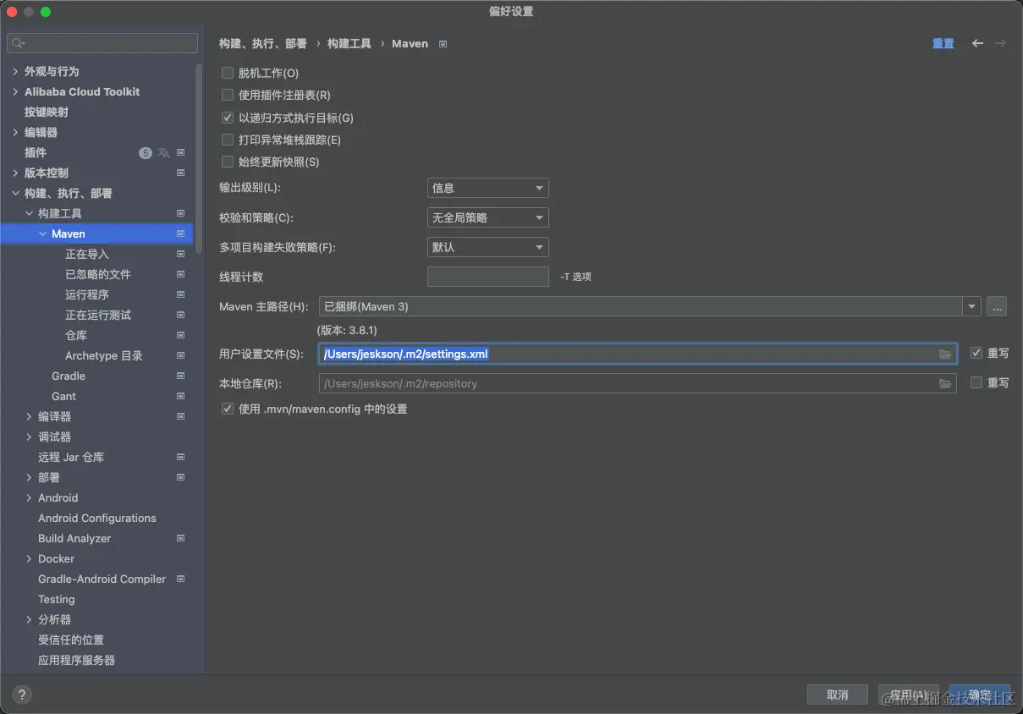The height and width of the screenshot is (714, 1023).
Task: Click 构建工具 in the breadcrumb
Action: [349, 44]
